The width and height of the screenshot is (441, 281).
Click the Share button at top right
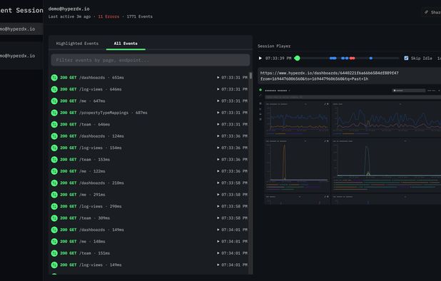click(432, 12)
